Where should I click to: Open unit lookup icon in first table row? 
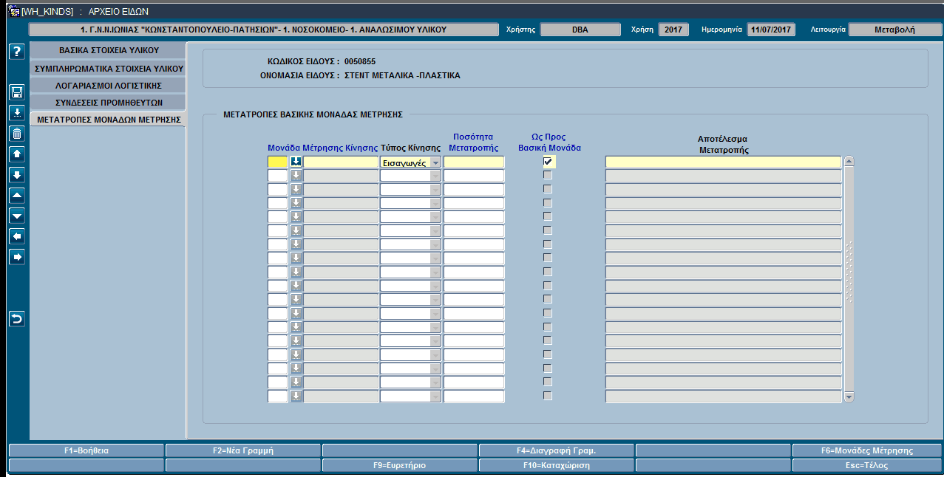(x=296, y=162)
